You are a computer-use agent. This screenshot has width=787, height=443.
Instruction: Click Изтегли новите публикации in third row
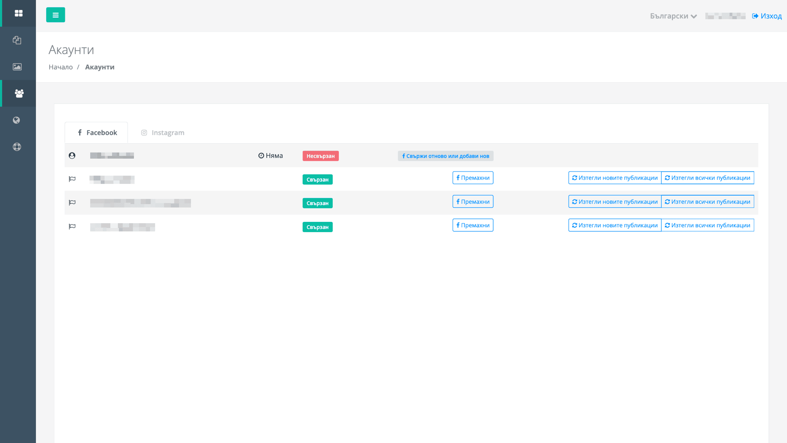[x=614, y=201]
